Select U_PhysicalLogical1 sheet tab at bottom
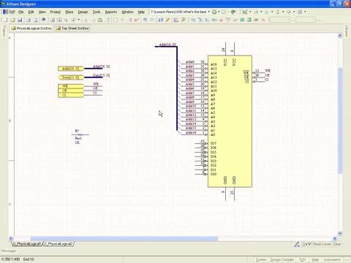Viewport: 351px width, 263px height. click(27, 243)
